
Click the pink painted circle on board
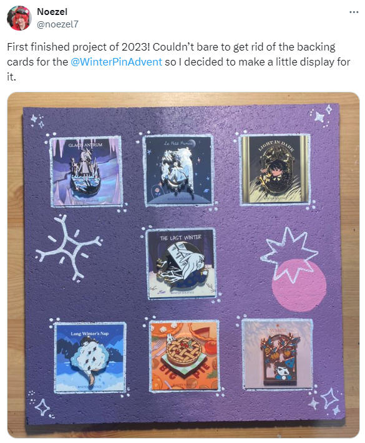[x=299, y=285]
